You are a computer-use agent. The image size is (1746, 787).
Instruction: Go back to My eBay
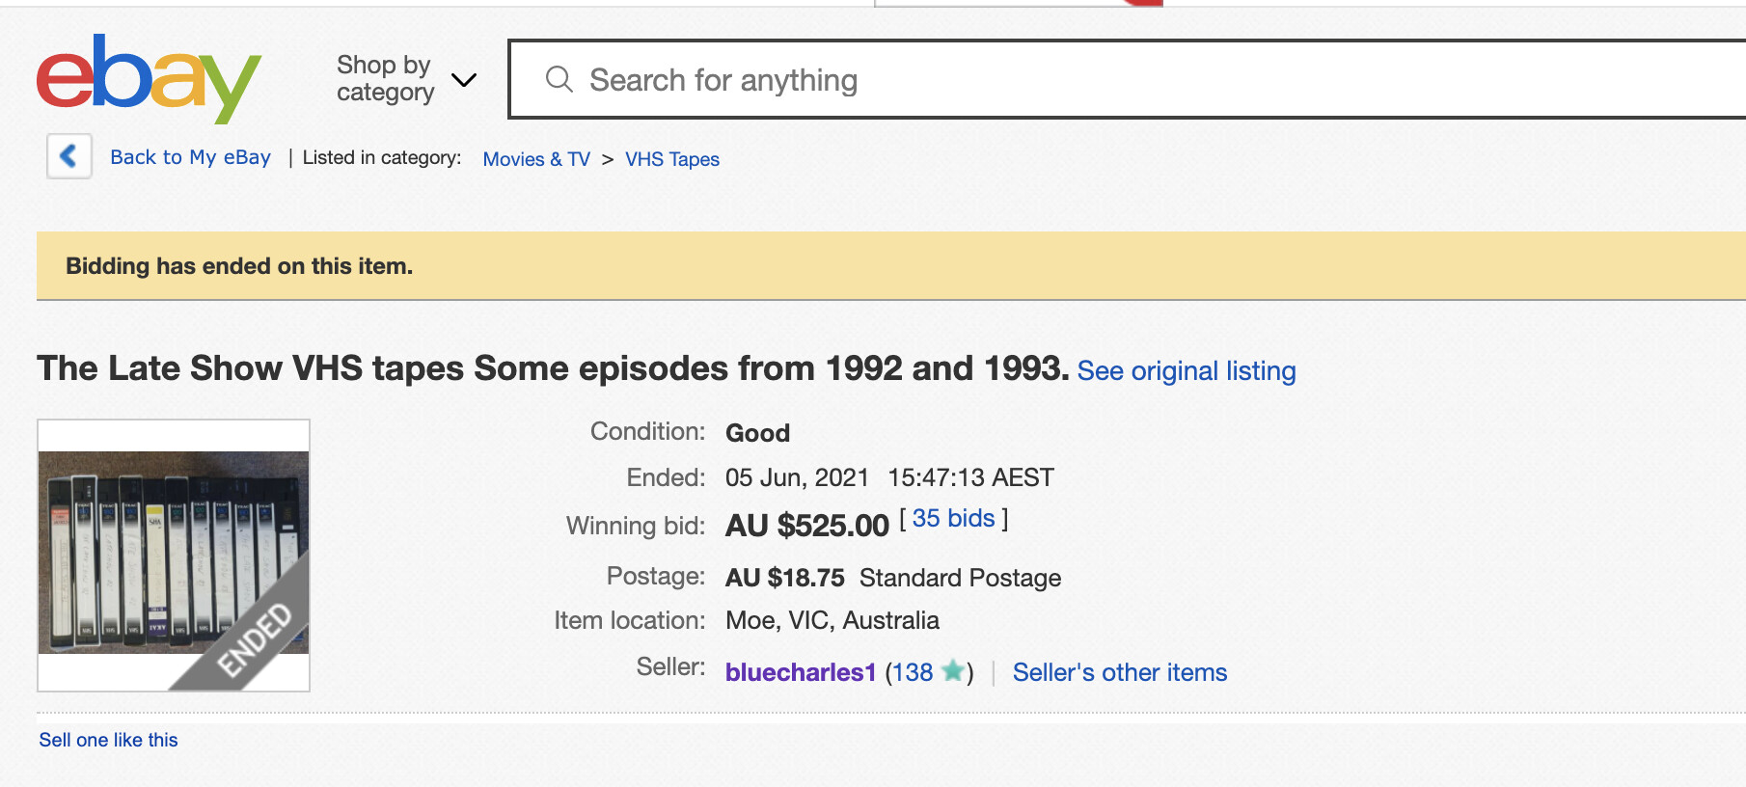tap(190, 157)
